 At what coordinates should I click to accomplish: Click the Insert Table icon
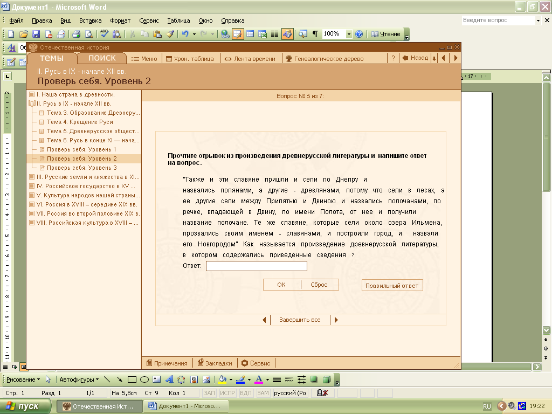pos(250,34)
